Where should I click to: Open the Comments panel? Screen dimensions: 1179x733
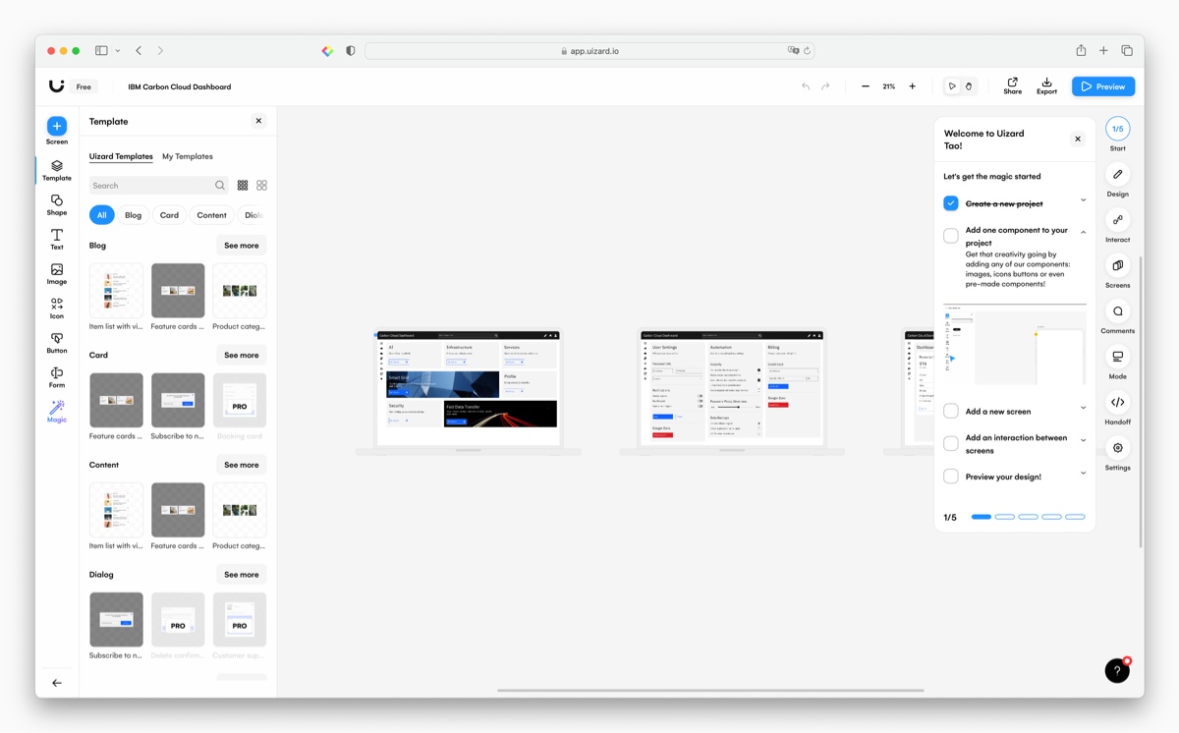tap(1117, 316)
